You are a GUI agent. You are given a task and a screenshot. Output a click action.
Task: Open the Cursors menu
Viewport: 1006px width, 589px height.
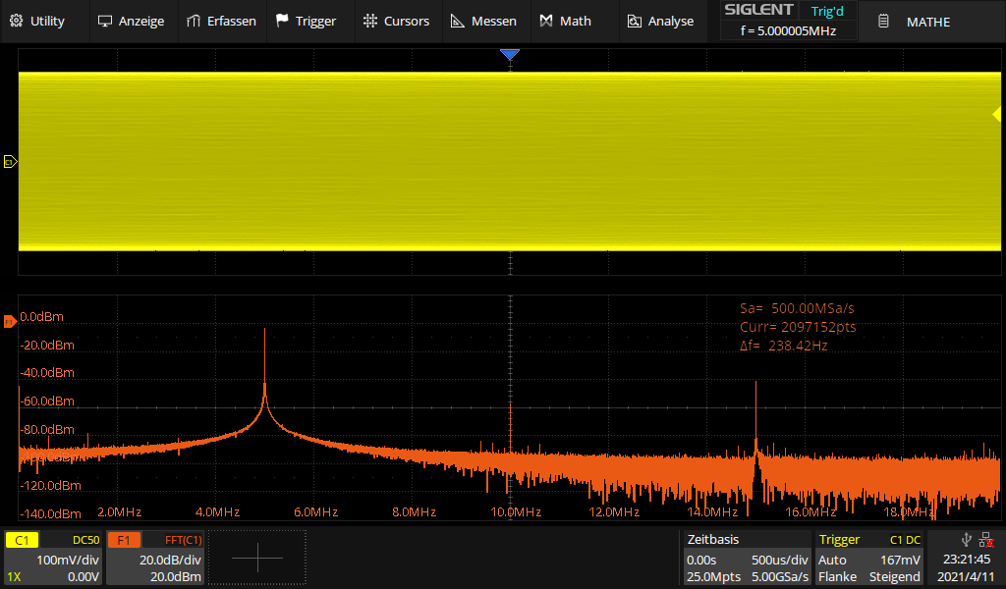pyautogui.click(x=396, y=22)
